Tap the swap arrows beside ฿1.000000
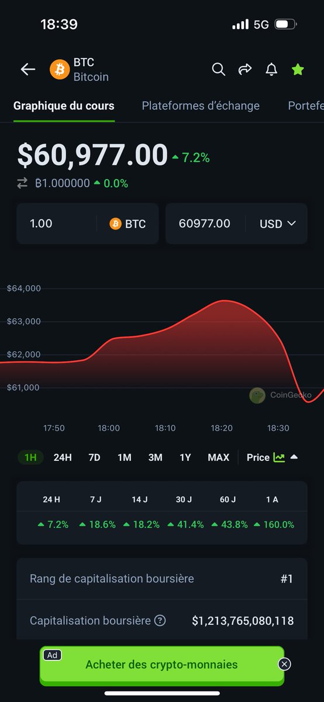 click(22, 183)
